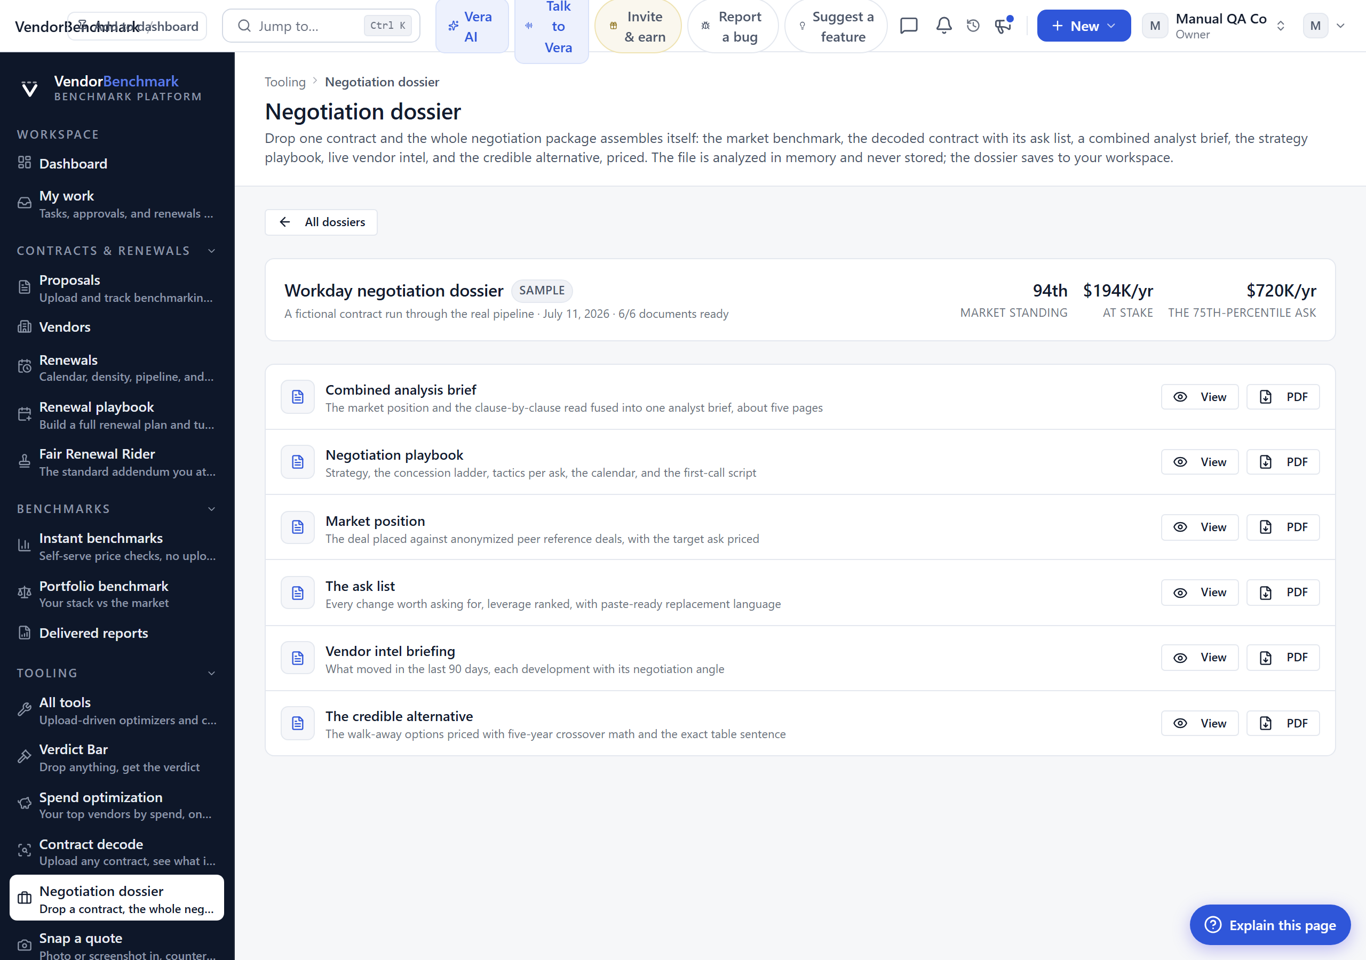View The credible alternative document

(1200, 723)
